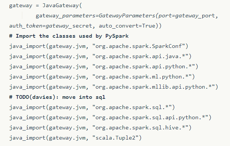Click gateway.jvm on the Tuple2 line
Screen dimensions: 230x146
point(67,138)
